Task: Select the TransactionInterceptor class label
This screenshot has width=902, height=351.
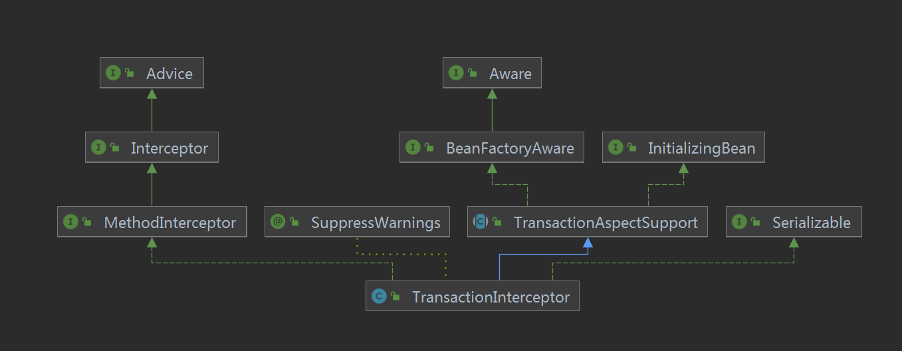Action: click(x=491, y=297)
